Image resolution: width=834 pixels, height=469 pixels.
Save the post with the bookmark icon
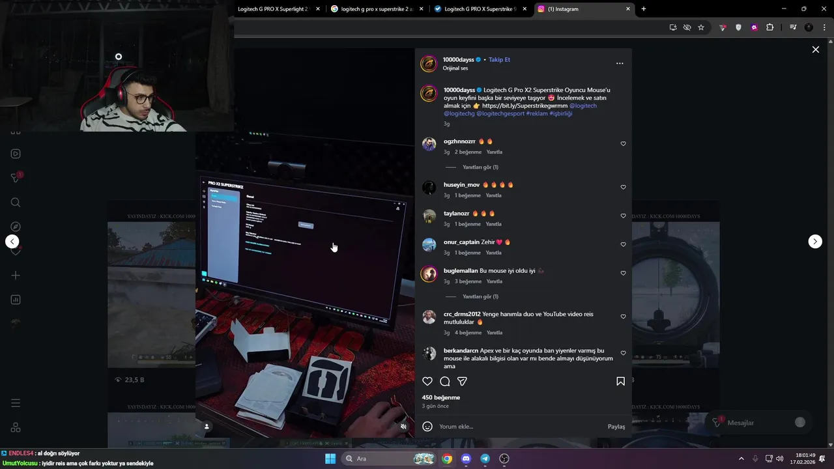coord(620,381)
